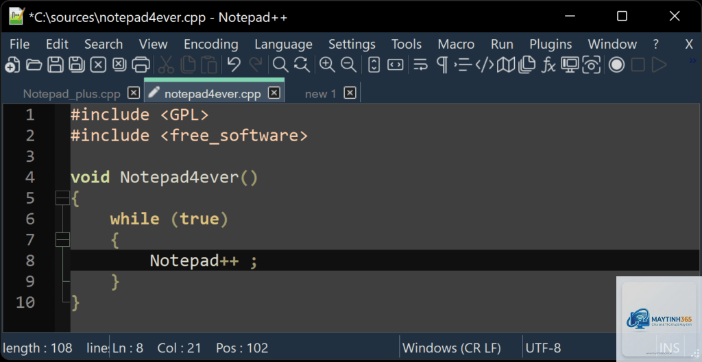Open the Plugins menu
Screen dimensions: 702x362
(x=550, y=44)
